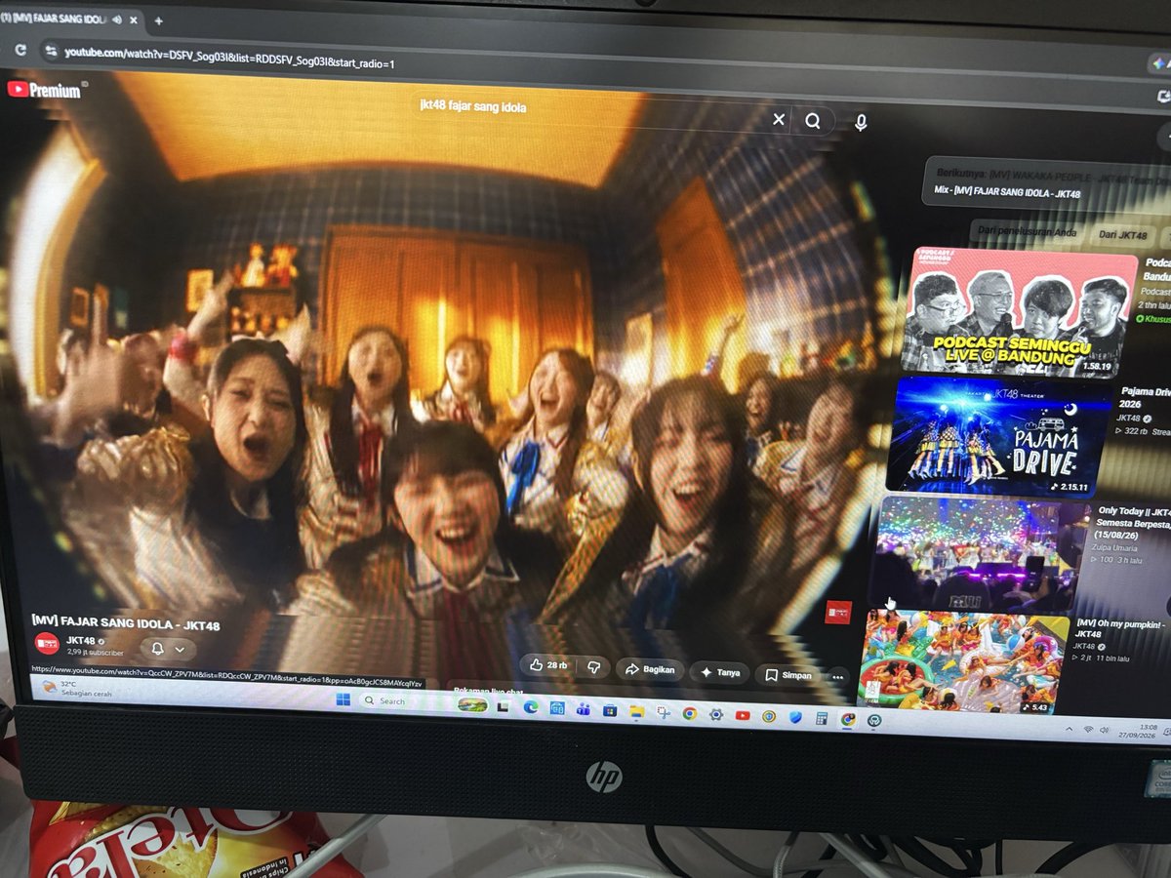
Task: Open Microsoft Teams from the taskbar
Action: click(584, 709)
